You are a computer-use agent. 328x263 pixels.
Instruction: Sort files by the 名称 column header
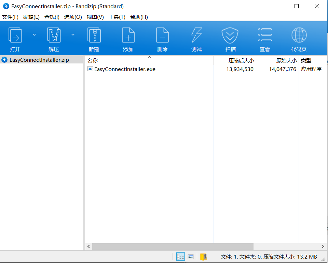pos(93,61)
